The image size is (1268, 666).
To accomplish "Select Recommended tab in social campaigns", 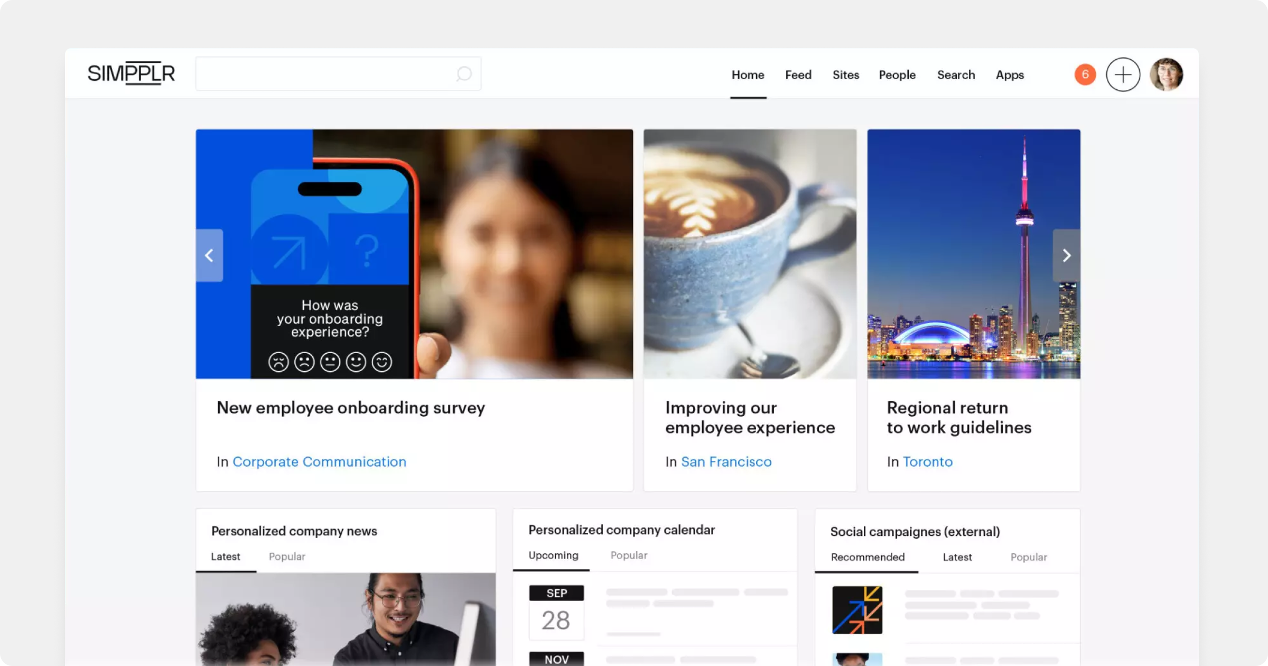I will tap(868, 557).
